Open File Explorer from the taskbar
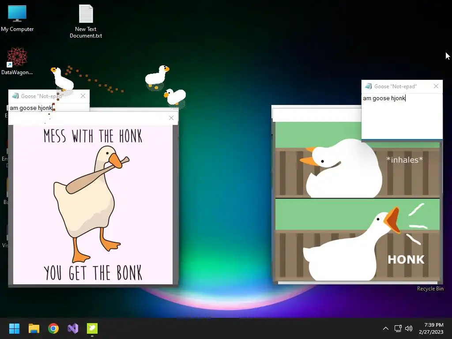This screenshot has width=452, height=339. coord(34,328)
